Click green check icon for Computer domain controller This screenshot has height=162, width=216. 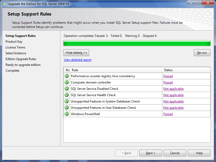[67, 82]
